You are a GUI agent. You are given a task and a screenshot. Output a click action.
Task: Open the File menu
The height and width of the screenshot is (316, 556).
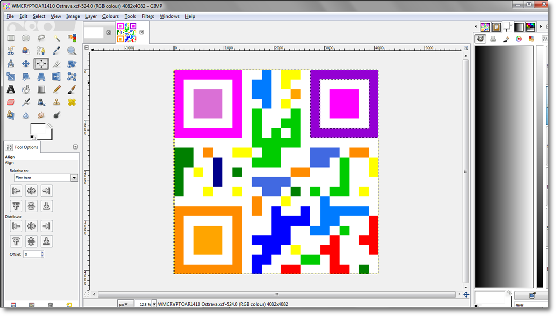(x=10, y=16)
